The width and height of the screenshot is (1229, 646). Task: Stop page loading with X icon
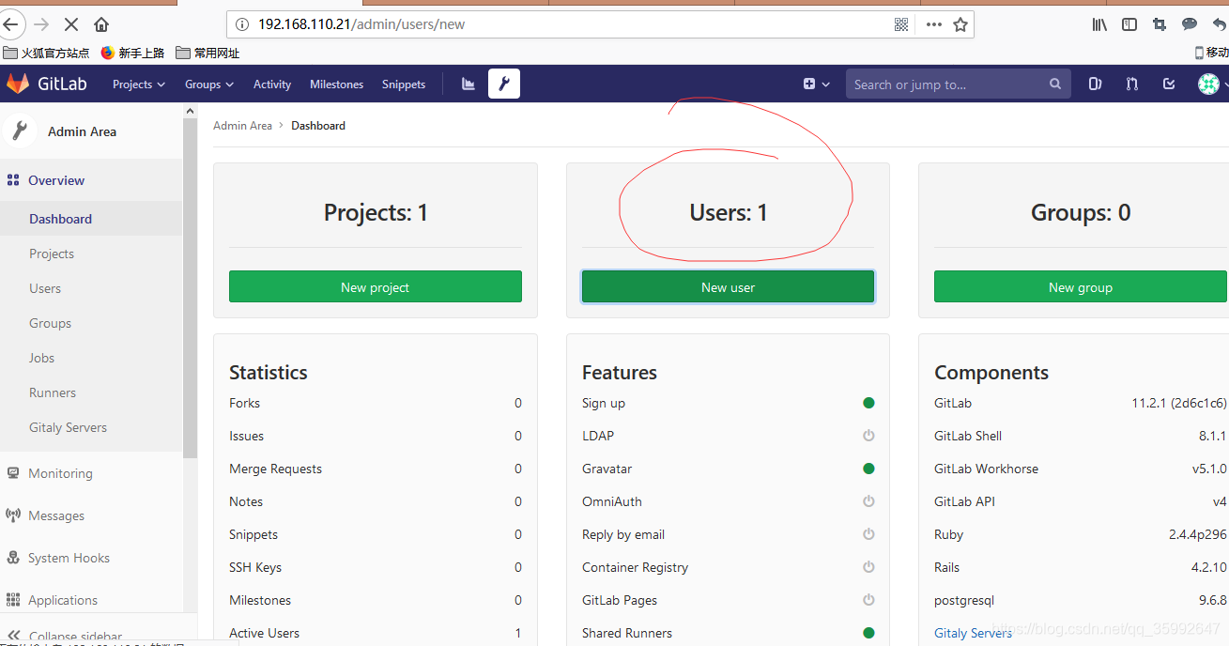[x=70, y=24]
